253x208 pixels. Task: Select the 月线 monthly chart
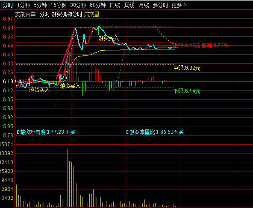(x=144, y=5)
